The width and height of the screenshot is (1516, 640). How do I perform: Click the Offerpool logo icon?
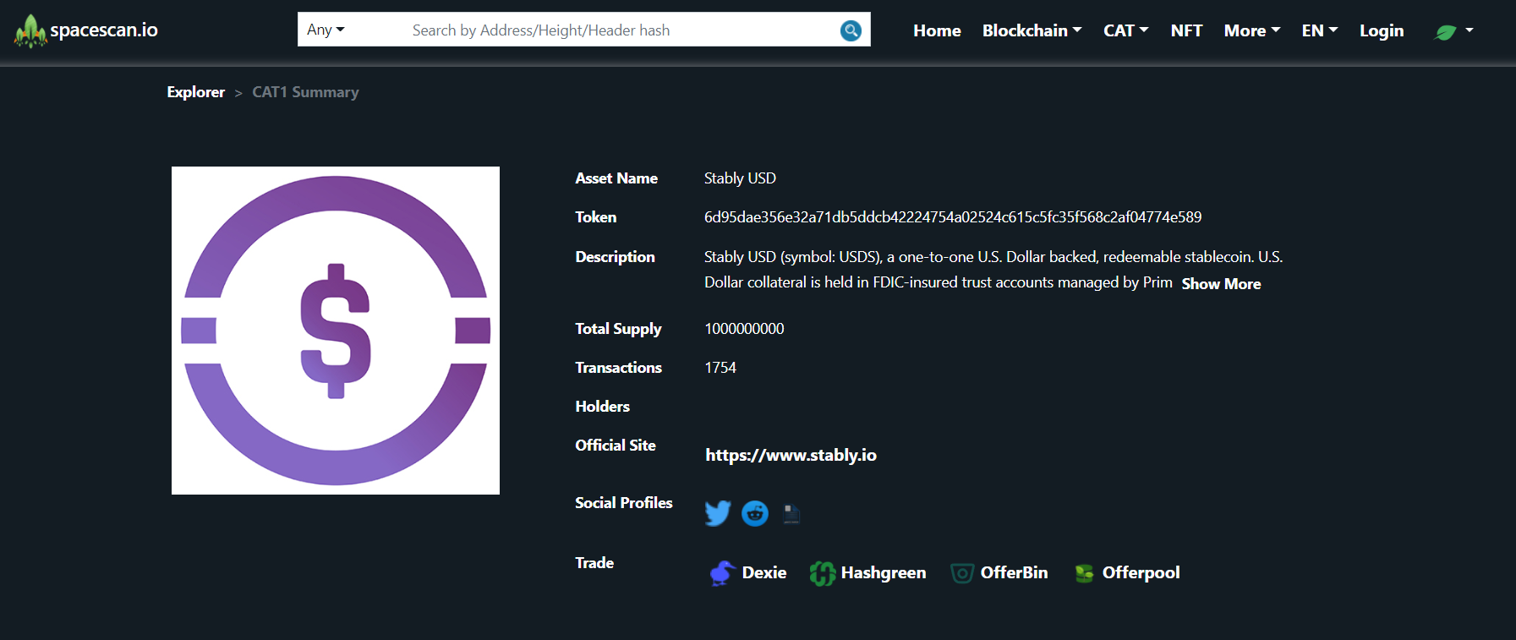pos(1084,573)
